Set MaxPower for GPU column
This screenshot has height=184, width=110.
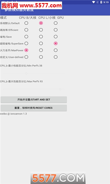point(56,50)
